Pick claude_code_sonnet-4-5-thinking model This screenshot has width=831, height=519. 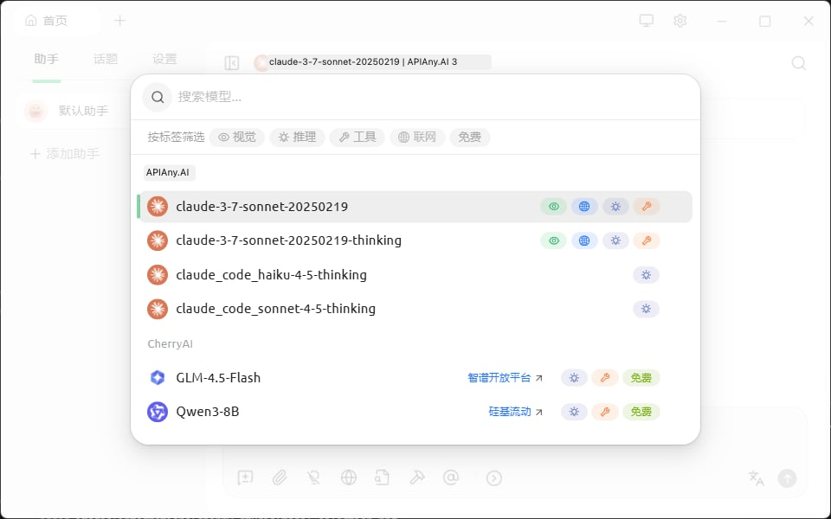415,309
